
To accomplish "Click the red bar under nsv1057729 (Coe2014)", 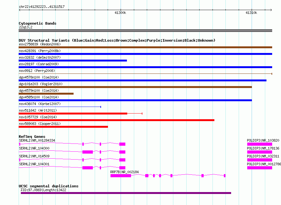I will [x=117, y=120].
